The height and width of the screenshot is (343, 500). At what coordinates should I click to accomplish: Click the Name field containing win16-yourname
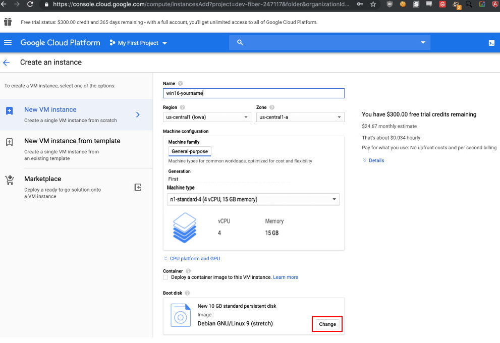pyautogui.click(x=253, y=93)
